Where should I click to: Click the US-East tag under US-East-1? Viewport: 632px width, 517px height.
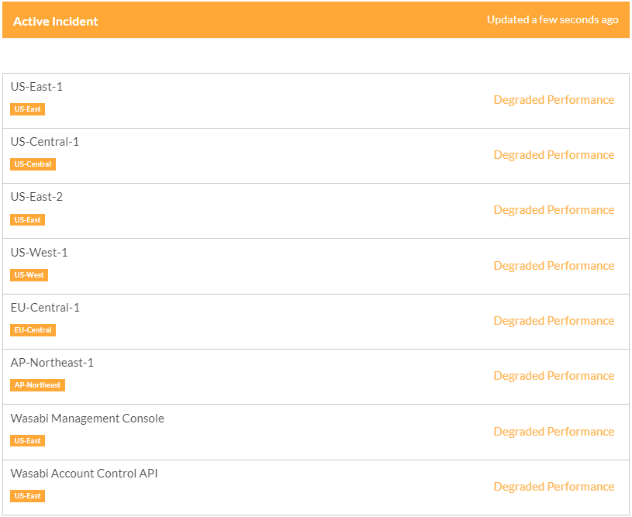click(27, 109)
